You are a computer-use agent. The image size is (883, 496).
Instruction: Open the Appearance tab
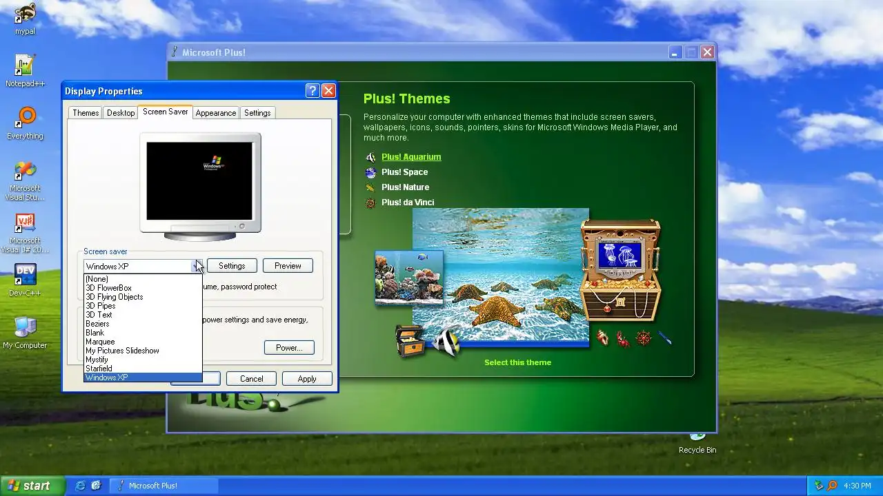click(215, 113)
